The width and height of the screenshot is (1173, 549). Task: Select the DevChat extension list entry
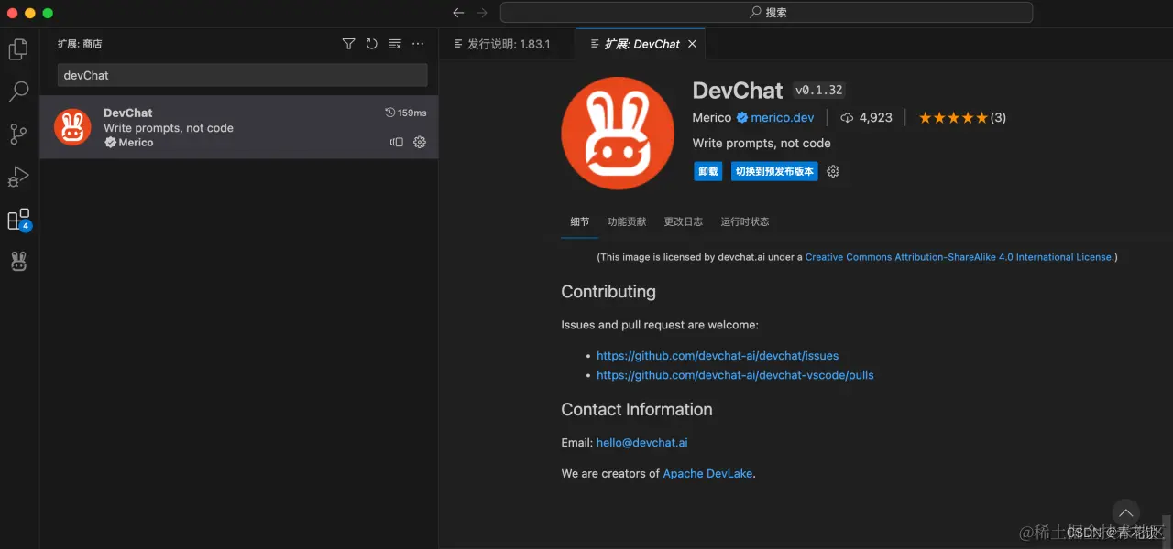[238, 127]
